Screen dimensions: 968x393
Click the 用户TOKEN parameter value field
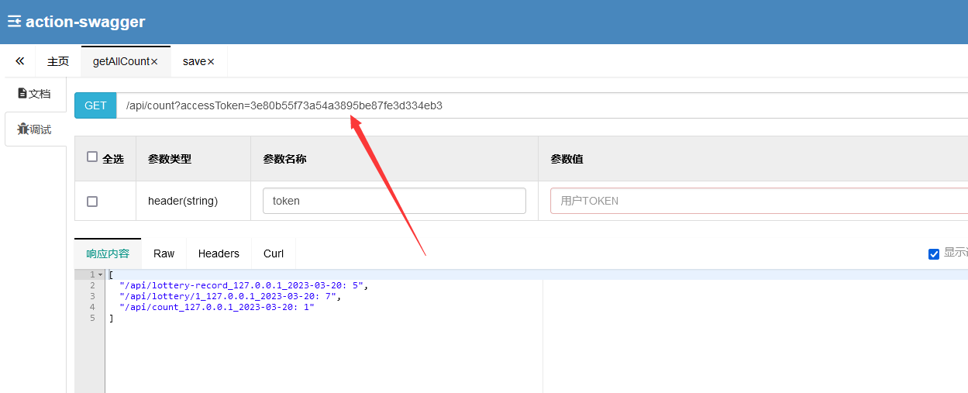[759, 201]
